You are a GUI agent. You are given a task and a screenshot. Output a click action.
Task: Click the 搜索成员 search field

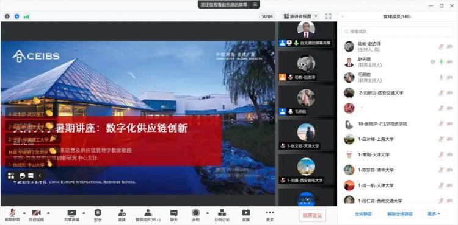pos(398,32)
